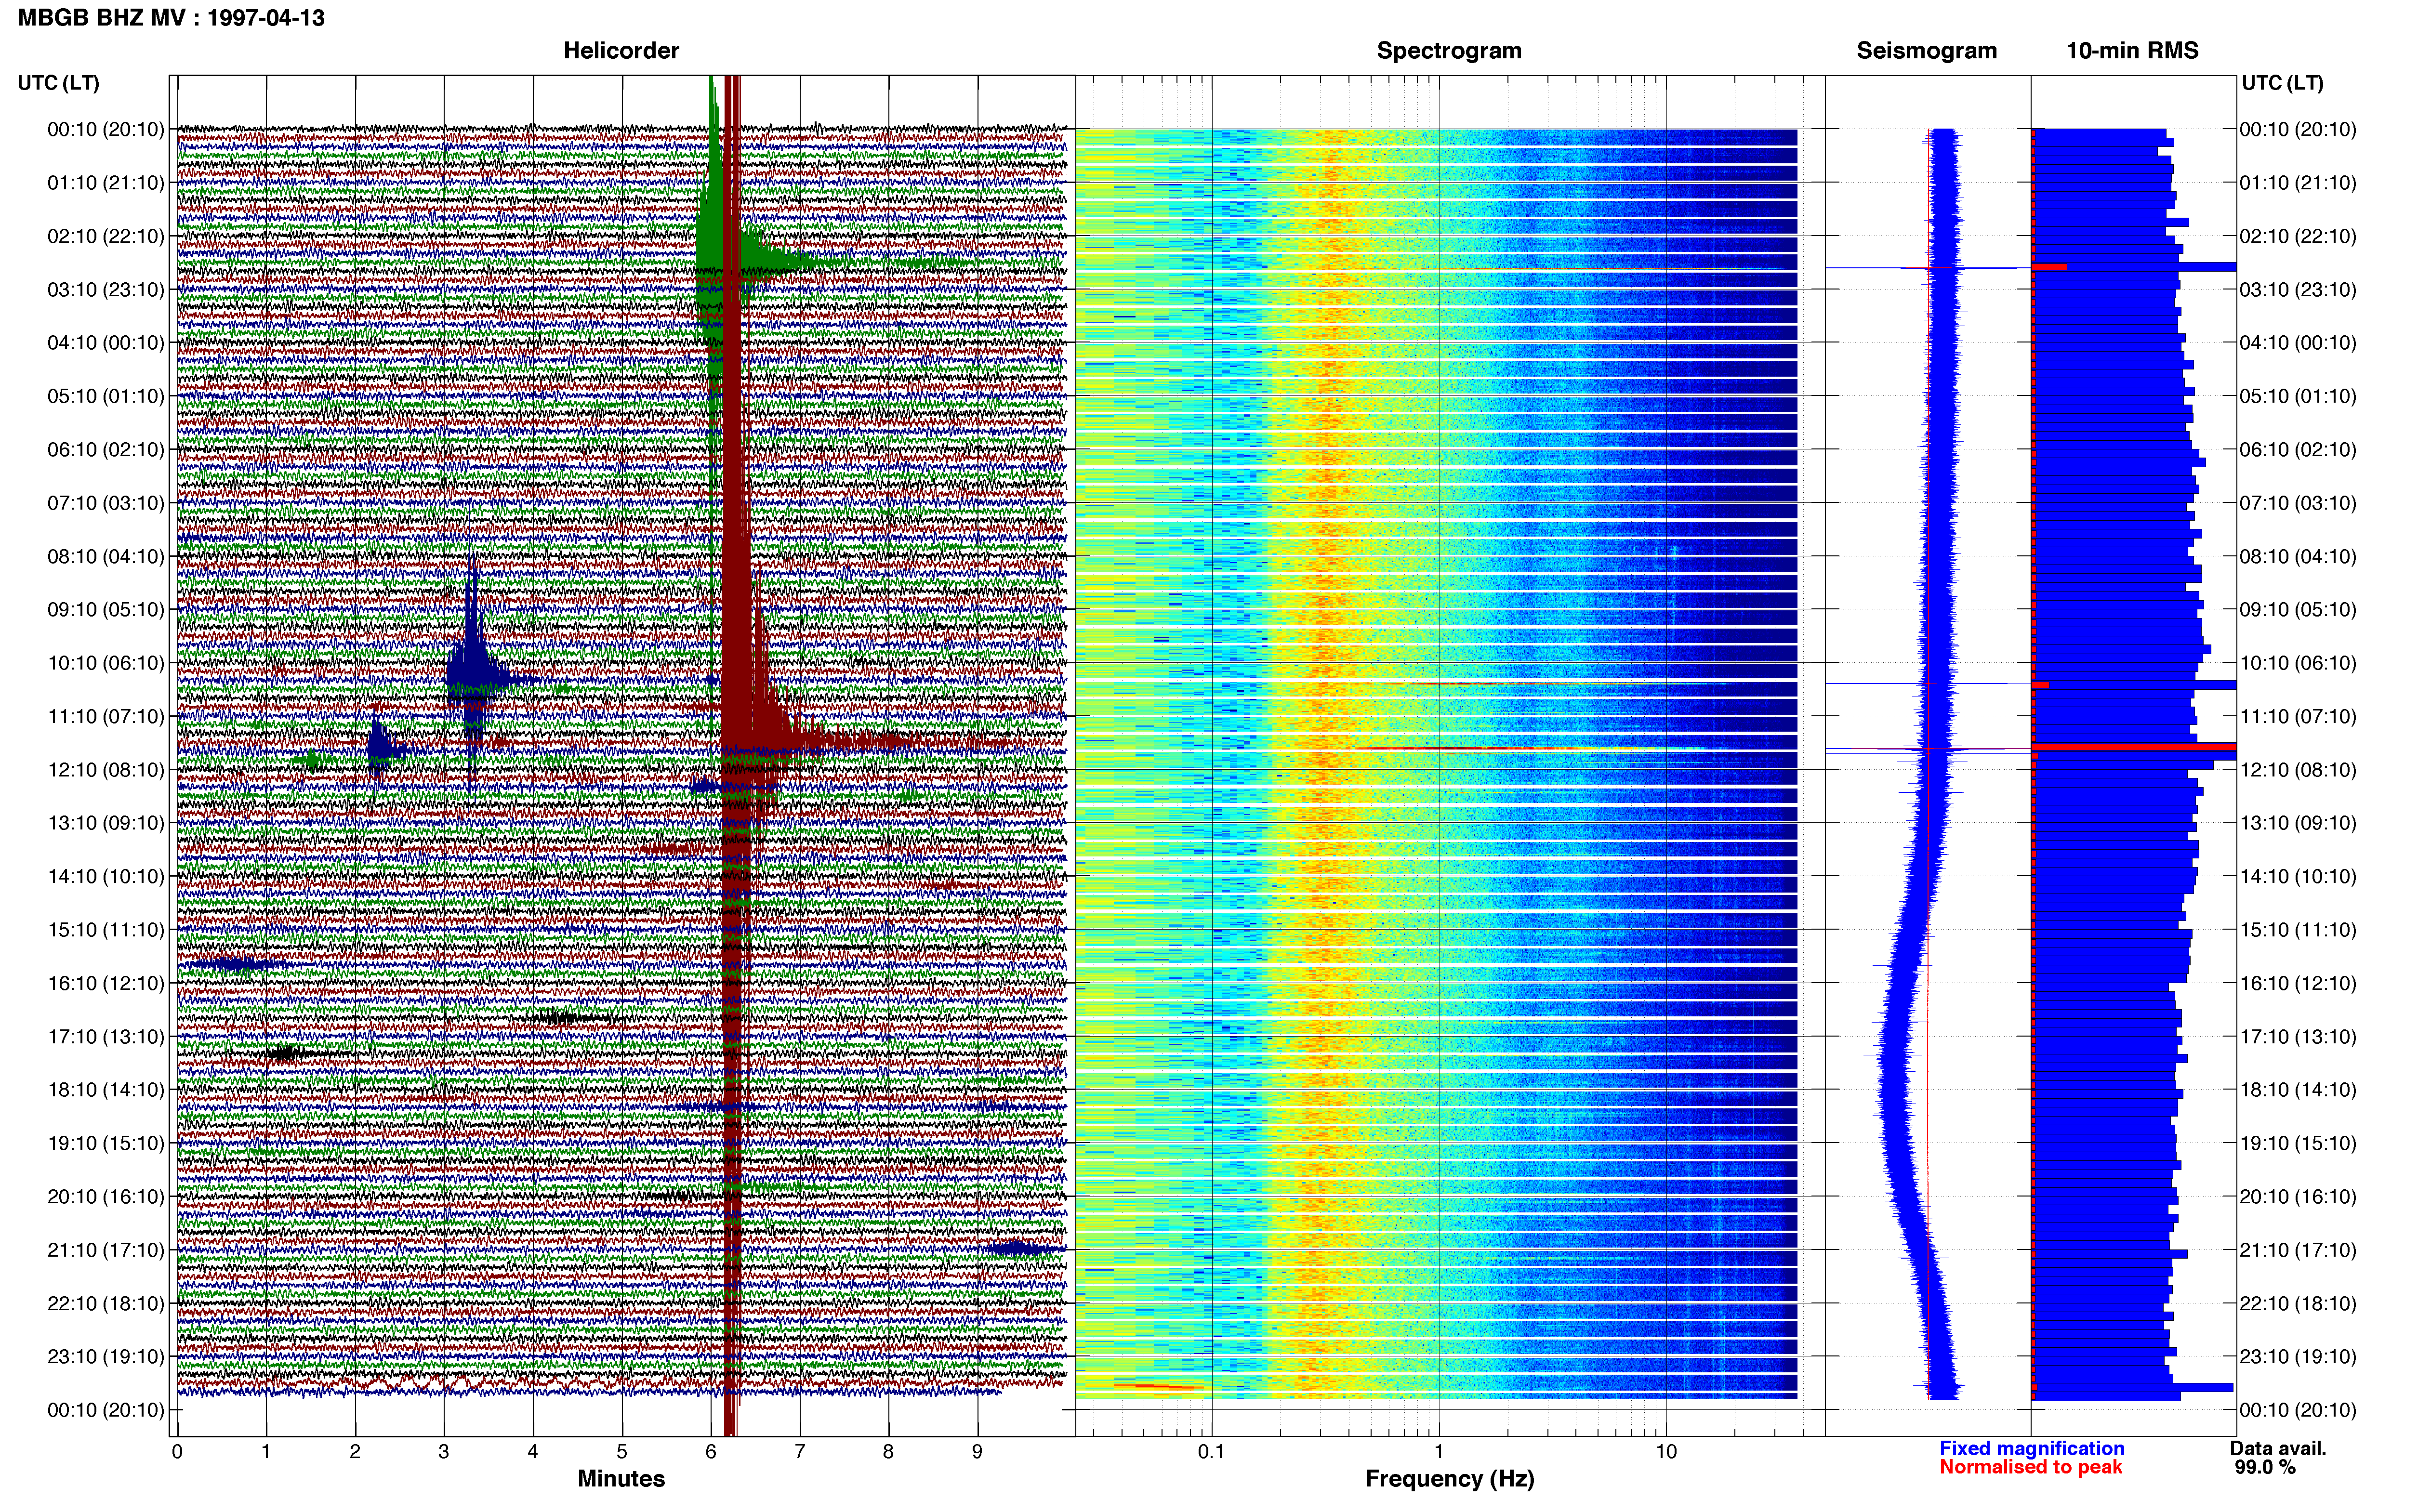Click the left 'UTC (LT)' axis label
This screenshot has width=2418, height=1512.
(58, 83)
